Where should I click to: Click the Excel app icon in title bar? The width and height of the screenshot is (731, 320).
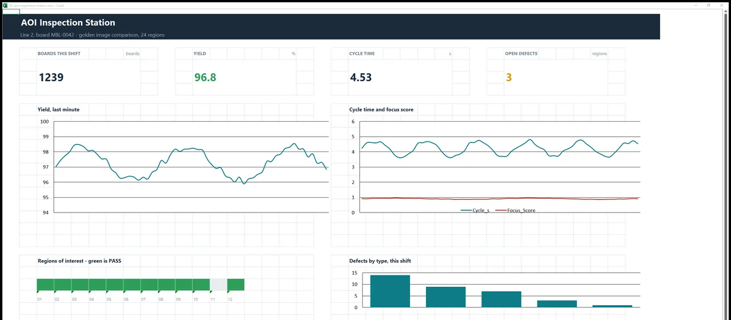click(5, 5)
